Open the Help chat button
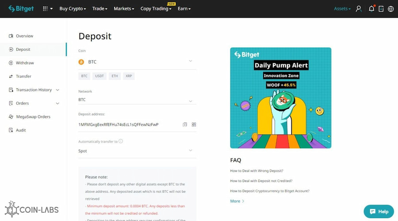Image resolution: width=398 pixels, height=221 pixels. tap(379, 212)
